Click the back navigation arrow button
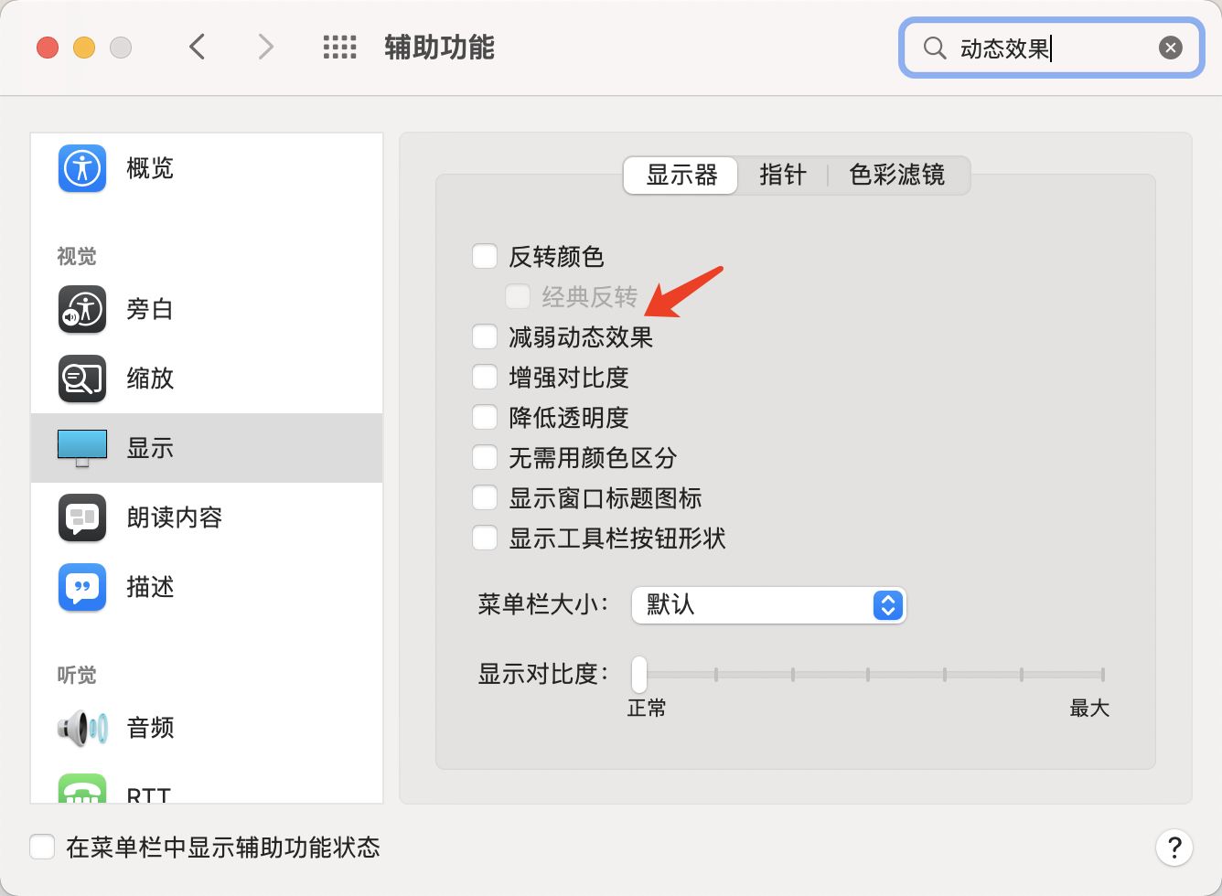1222x896 pixels. [198, 47]
